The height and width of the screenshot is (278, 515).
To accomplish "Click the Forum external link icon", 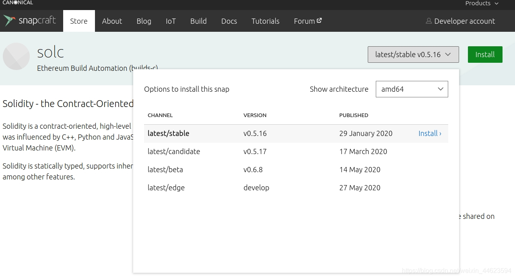I will pos(319,21).
